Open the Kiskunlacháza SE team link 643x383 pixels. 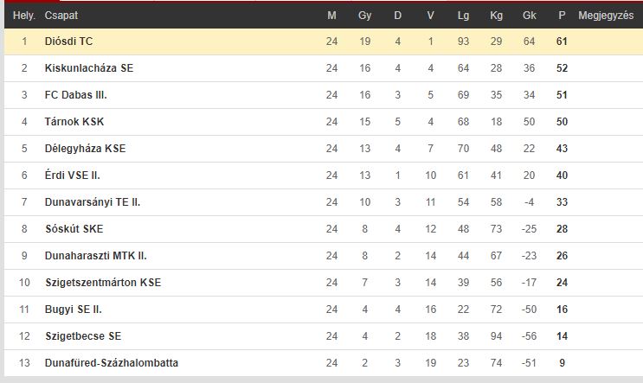tap(89, 68)
